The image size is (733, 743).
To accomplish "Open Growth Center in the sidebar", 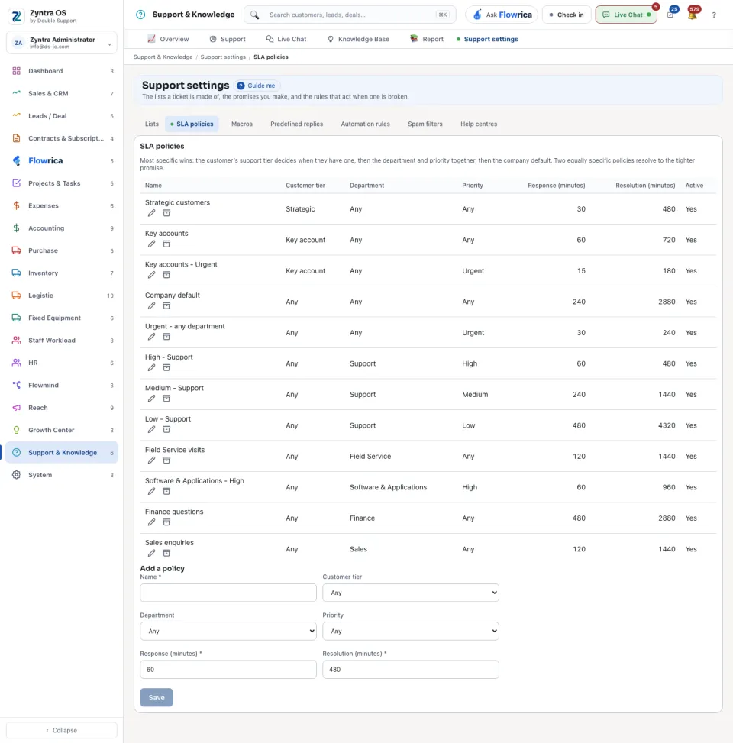I will [x=62, y=430].
